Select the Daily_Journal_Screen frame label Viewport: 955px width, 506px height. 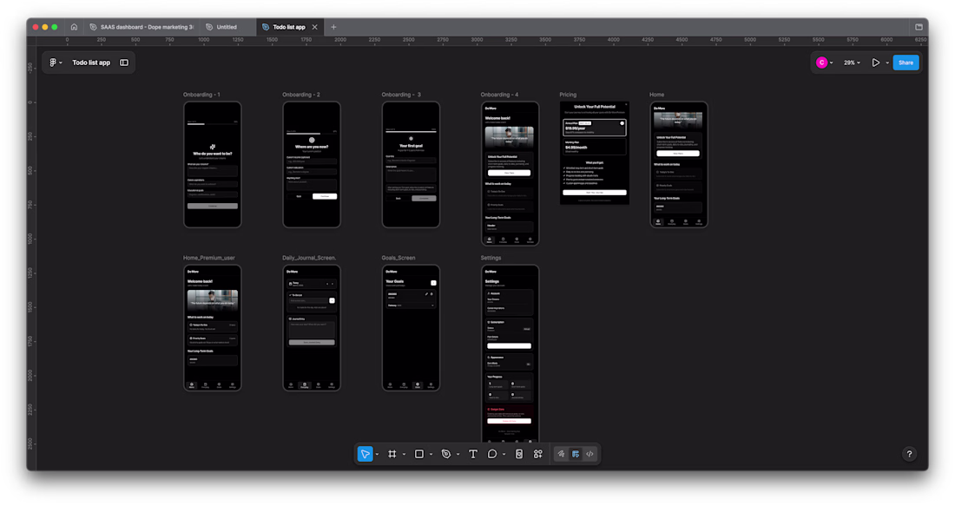click(x=309, y=258)
